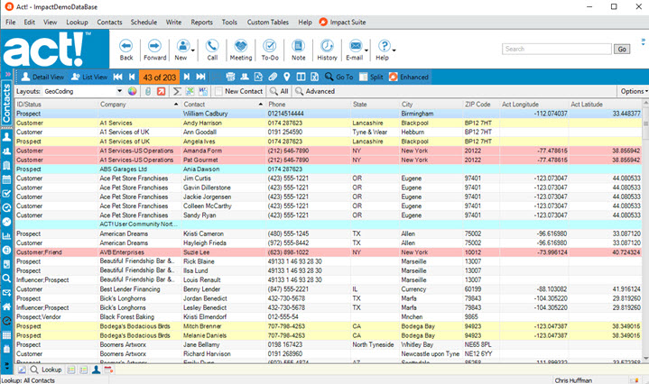
Task: Open the New button dropdown arrow
Action: point(193,50)
